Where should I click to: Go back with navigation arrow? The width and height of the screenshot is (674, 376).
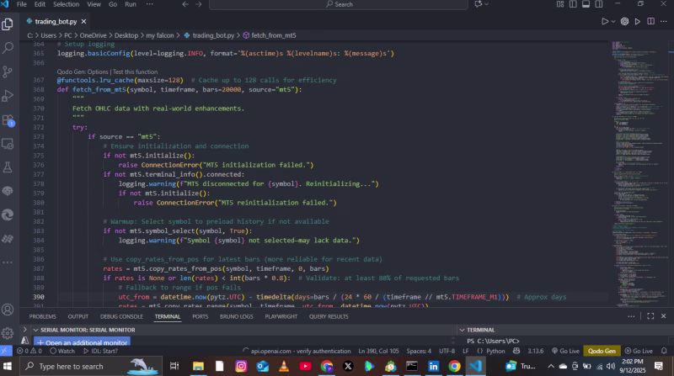coord(185,4)
